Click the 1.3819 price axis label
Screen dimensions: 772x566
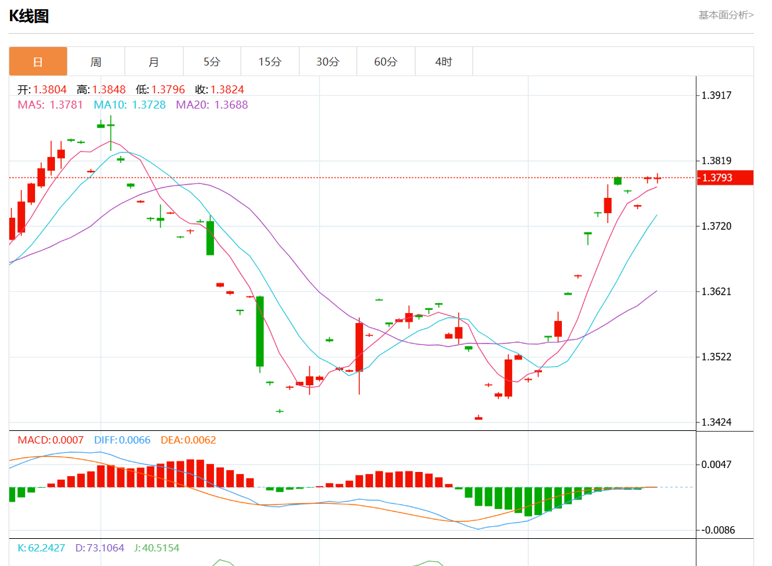716,161
